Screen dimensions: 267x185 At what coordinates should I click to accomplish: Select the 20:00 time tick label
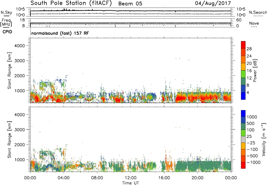[197, 178]
